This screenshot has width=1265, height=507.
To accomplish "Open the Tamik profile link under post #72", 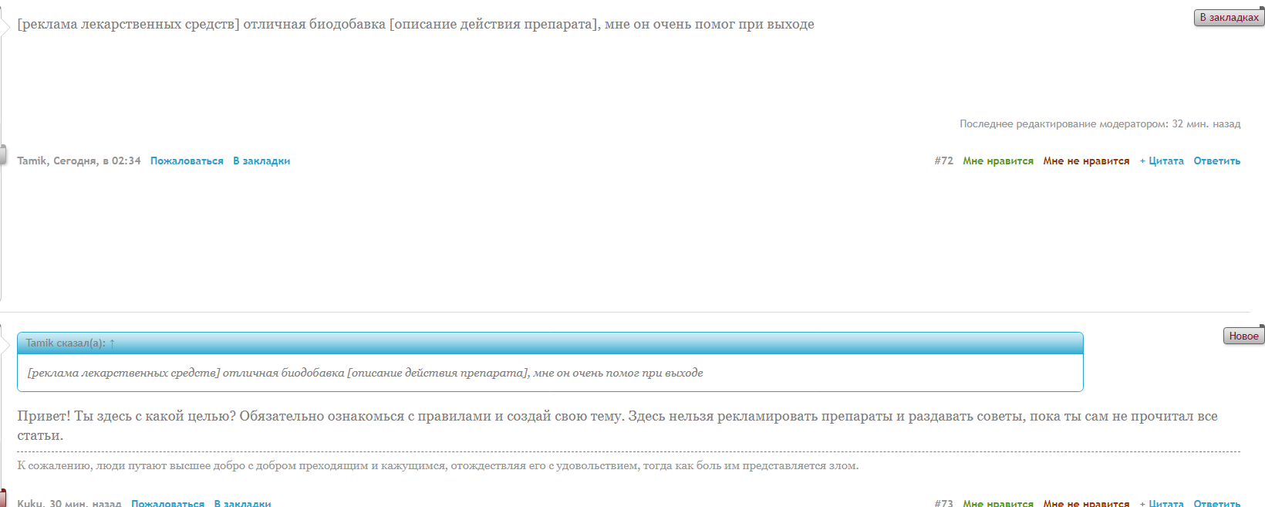I will (32, 161).
